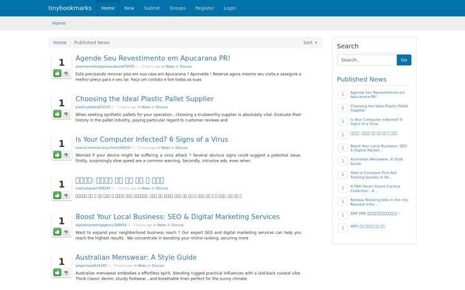Viewport: 465px width, 290px height.
Task: Open sidebar link Agende Seu Revestimento em Apucarana
Action: pyautogui.click(x=378, y=95)
